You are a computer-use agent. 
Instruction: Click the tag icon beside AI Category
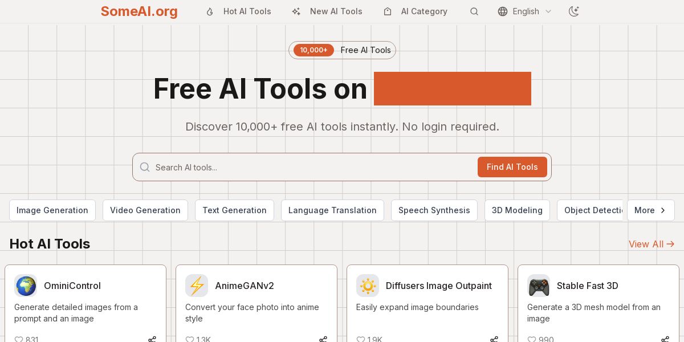tap(388, 11)
